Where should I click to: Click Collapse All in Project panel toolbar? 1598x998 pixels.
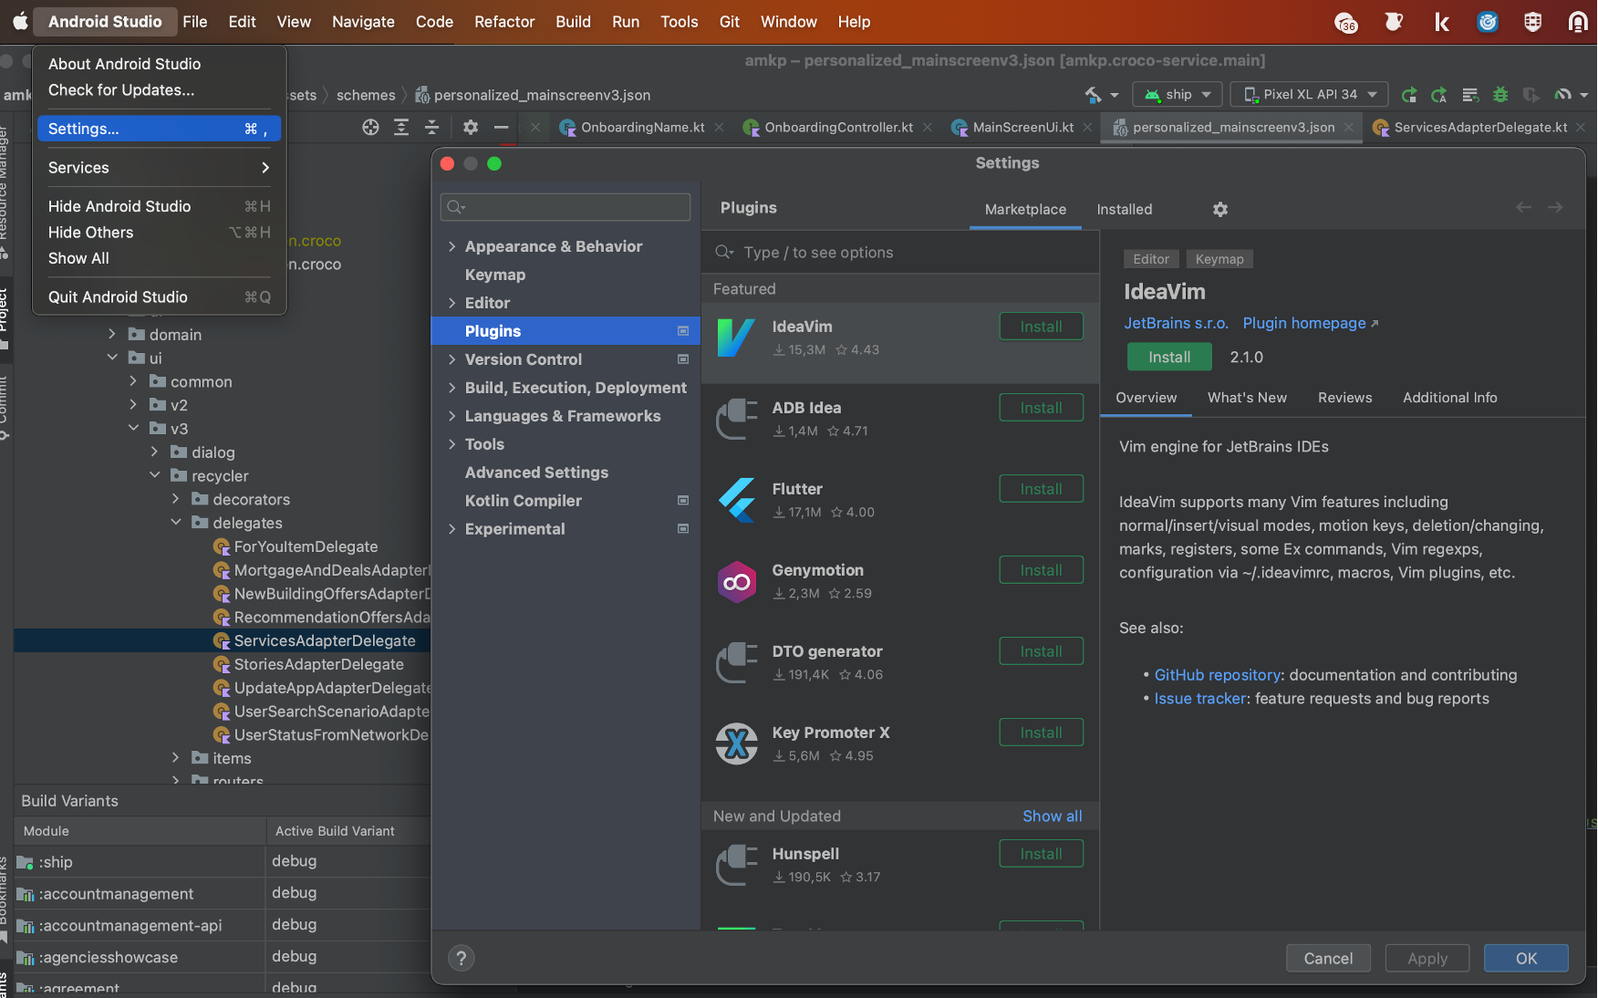point(431,128)
